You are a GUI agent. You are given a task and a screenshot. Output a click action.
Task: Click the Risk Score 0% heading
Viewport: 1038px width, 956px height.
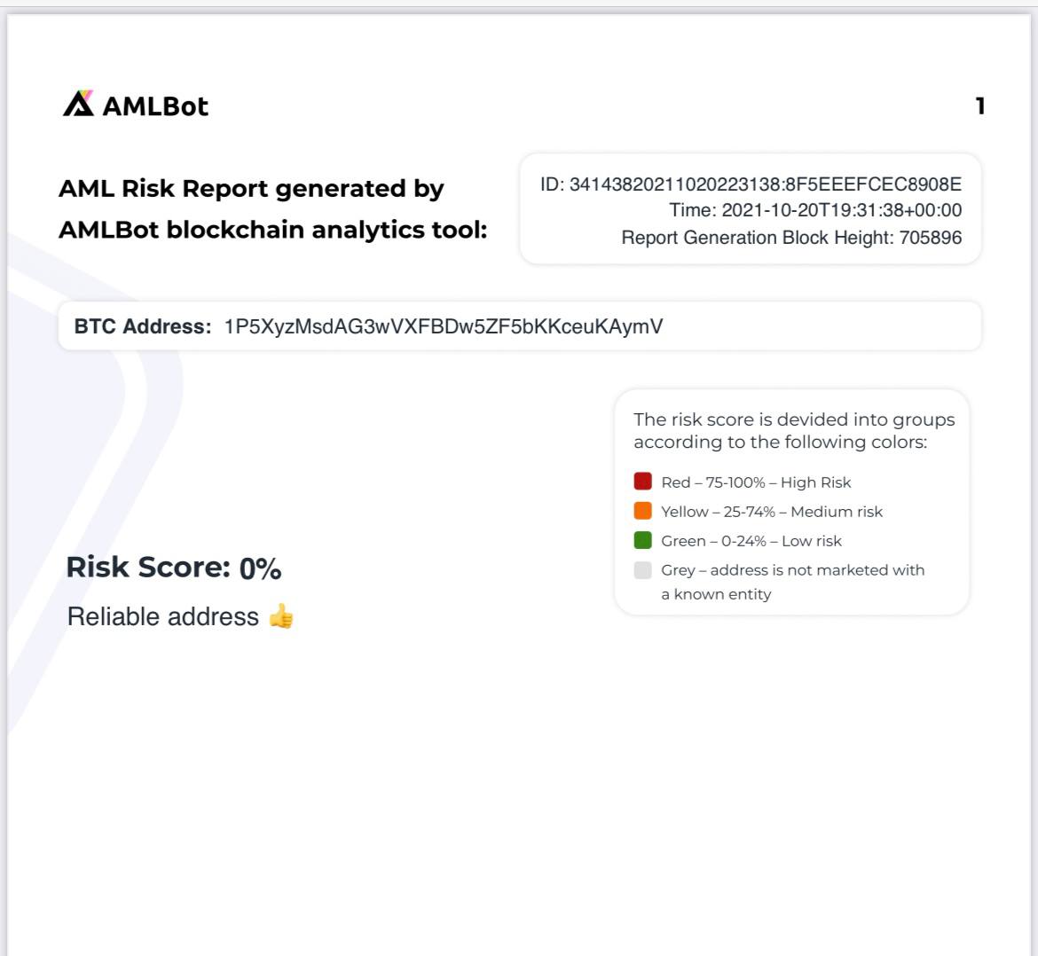(x=174, y=568)
